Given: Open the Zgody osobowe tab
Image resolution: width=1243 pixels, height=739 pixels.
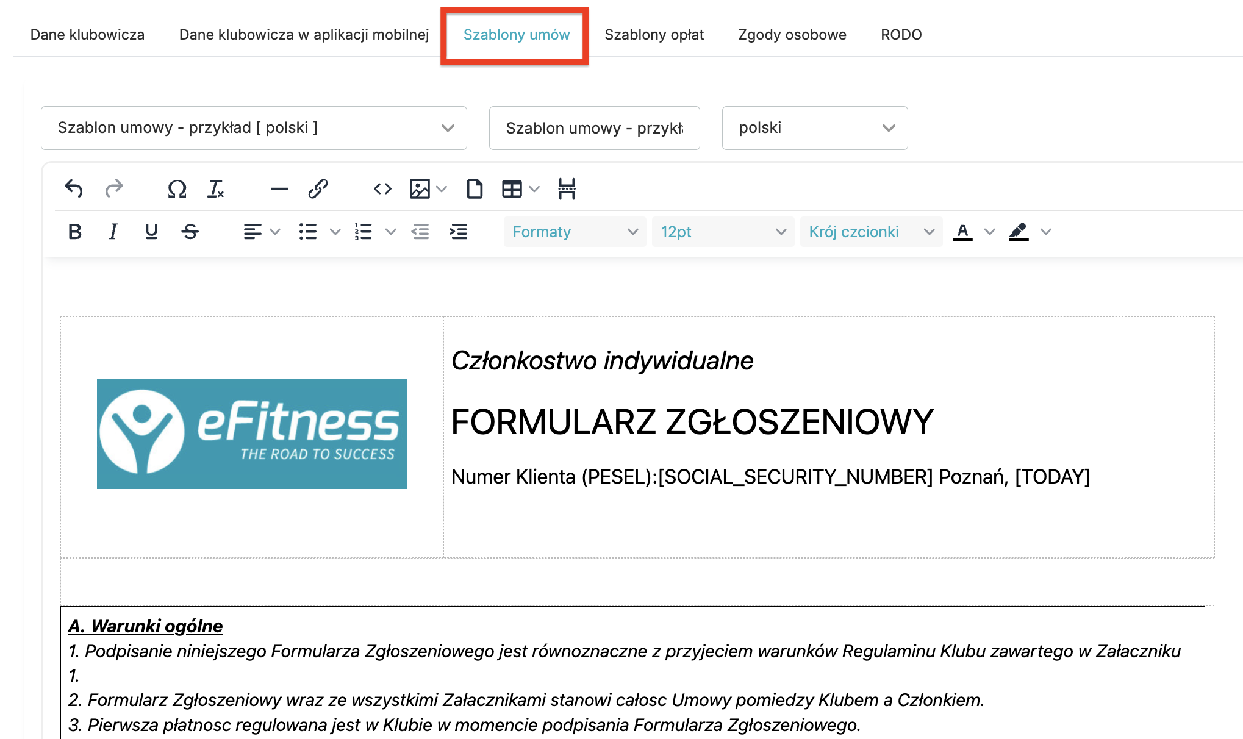Looking at the screenshot, I should coord(792,35).
